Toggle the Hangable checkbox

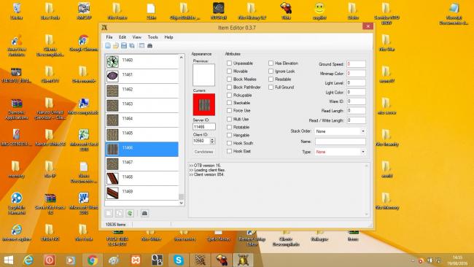[229, 135]
